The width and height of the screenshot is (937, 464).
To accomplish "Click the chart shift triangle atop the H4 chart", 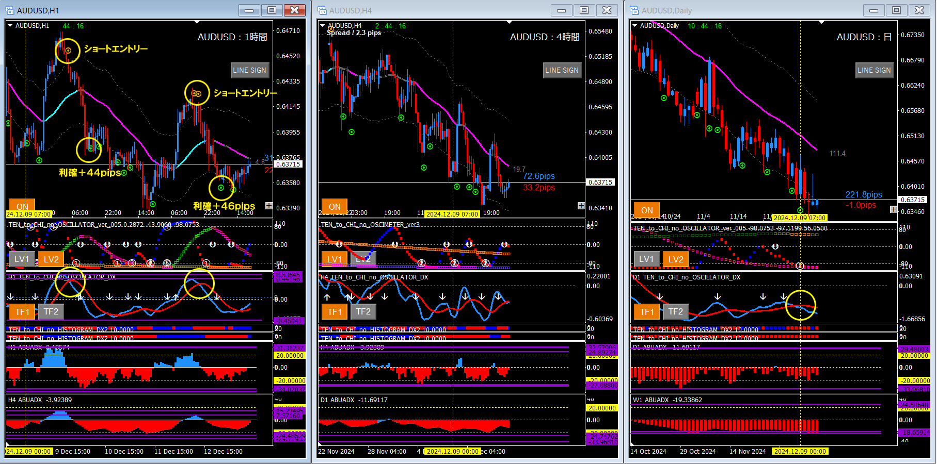I will pyautogui.click(x=509, y=22).
